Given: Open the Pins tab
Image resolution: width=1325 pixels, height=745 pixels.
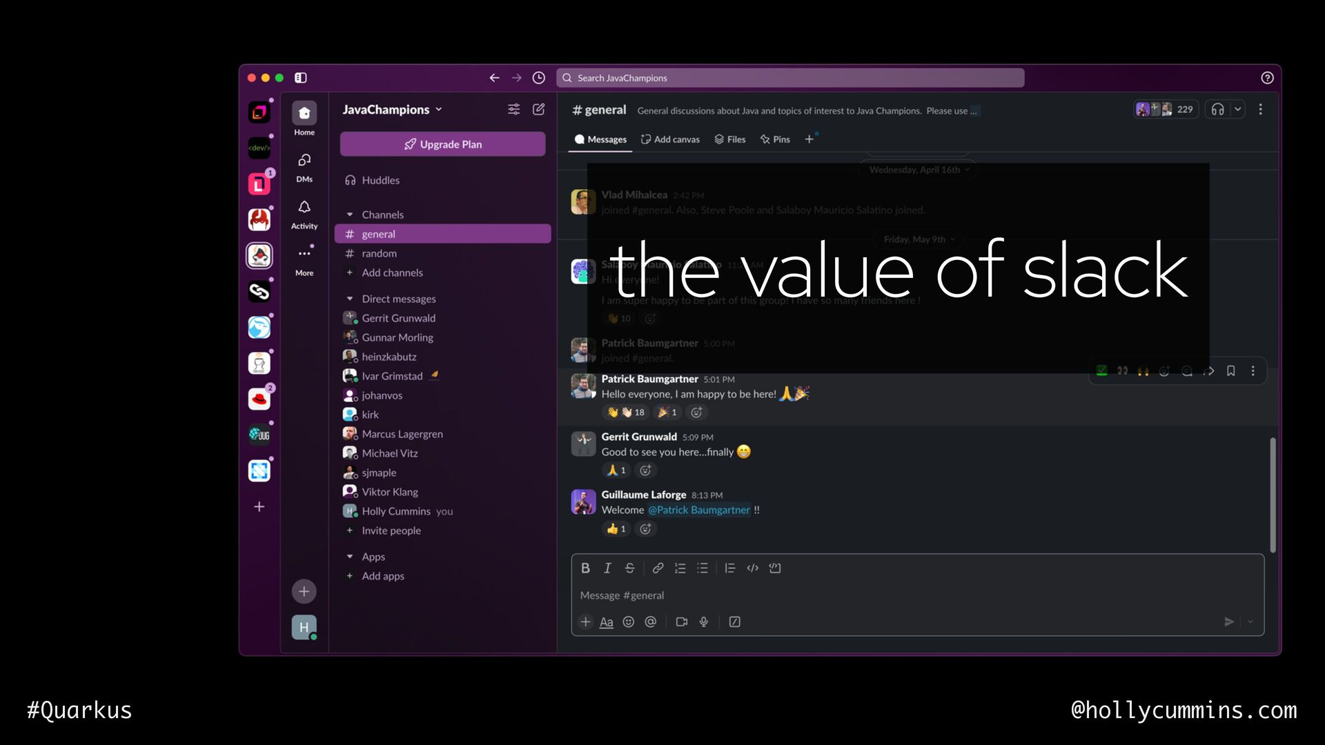Looking at the screenshot, I should point(775,139).
